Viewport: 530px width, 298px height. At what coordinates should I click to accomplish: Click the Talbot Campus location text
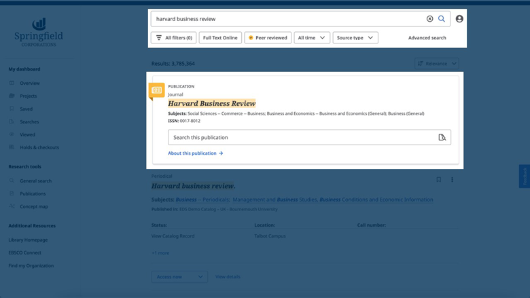point(270,236)
